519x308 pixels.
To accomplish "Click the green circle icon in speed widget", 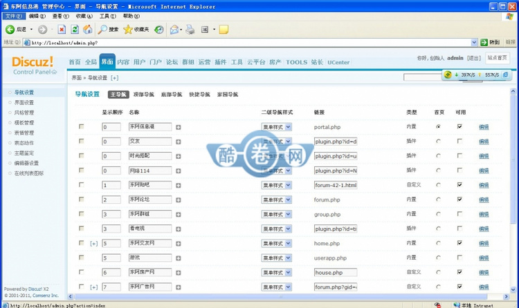I will pyautogui.click(x=448, y=75).
